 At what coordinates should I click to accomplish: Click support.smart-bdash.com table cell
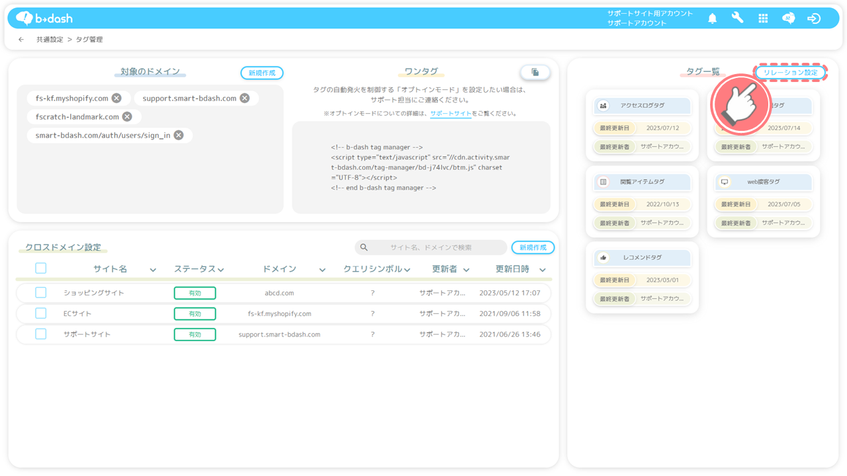279,335
